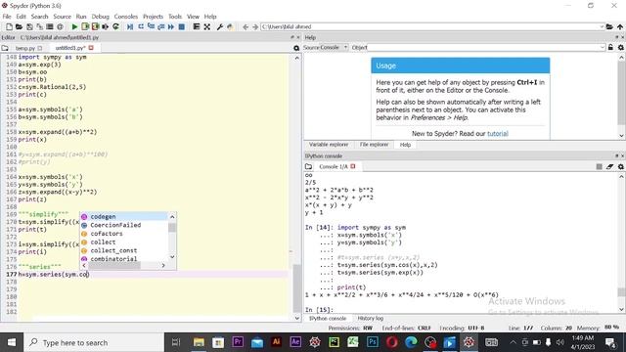Viewport: 626px width, 352px height.
Task: Open the editor file switcher magnifier
Action: point(296,48)
